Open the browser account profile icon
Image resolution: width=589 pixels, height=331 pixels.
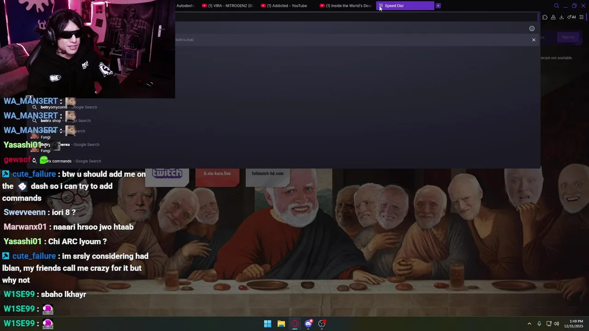[x=553, y=17]
